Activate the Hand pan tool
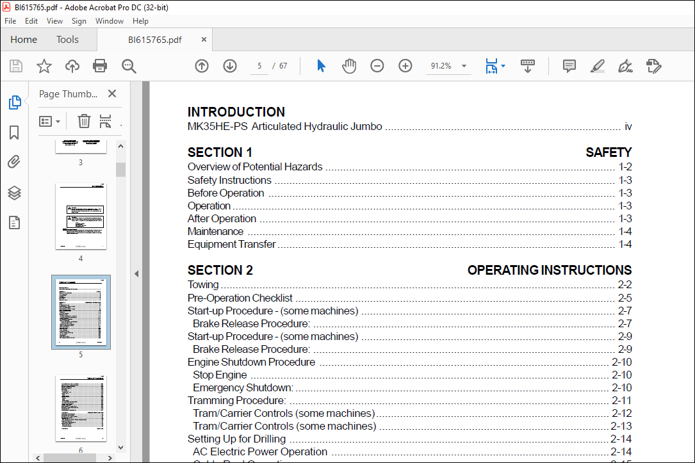Screen dimensions: 695x463 click(x=349, y=66)
